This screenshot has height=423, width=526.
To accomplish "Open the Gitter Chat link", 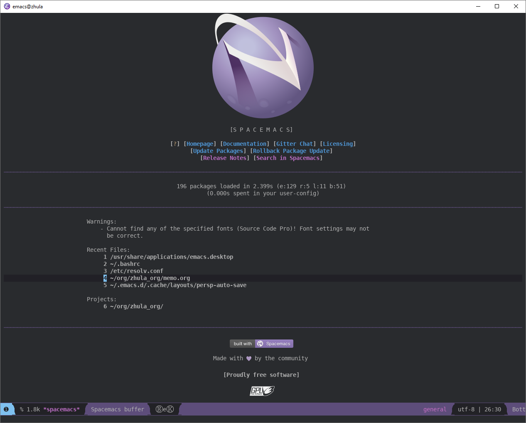I will point(295,143).
